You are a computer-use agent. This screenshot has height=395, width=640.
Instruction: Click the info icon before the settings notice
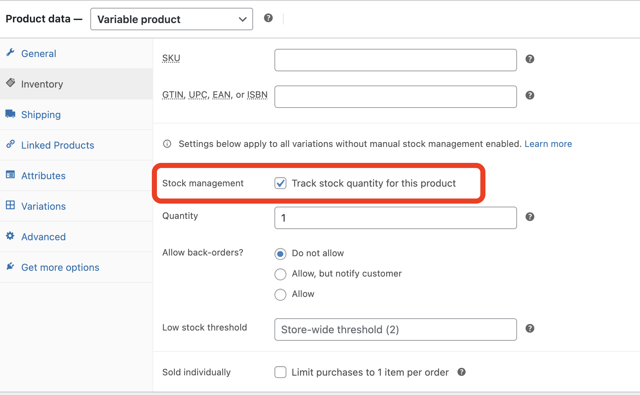[167, 144]
